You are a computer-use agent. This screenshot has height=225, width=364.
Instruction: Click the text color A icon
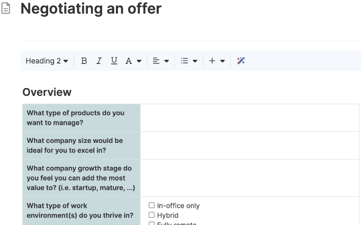click(129, 61)
